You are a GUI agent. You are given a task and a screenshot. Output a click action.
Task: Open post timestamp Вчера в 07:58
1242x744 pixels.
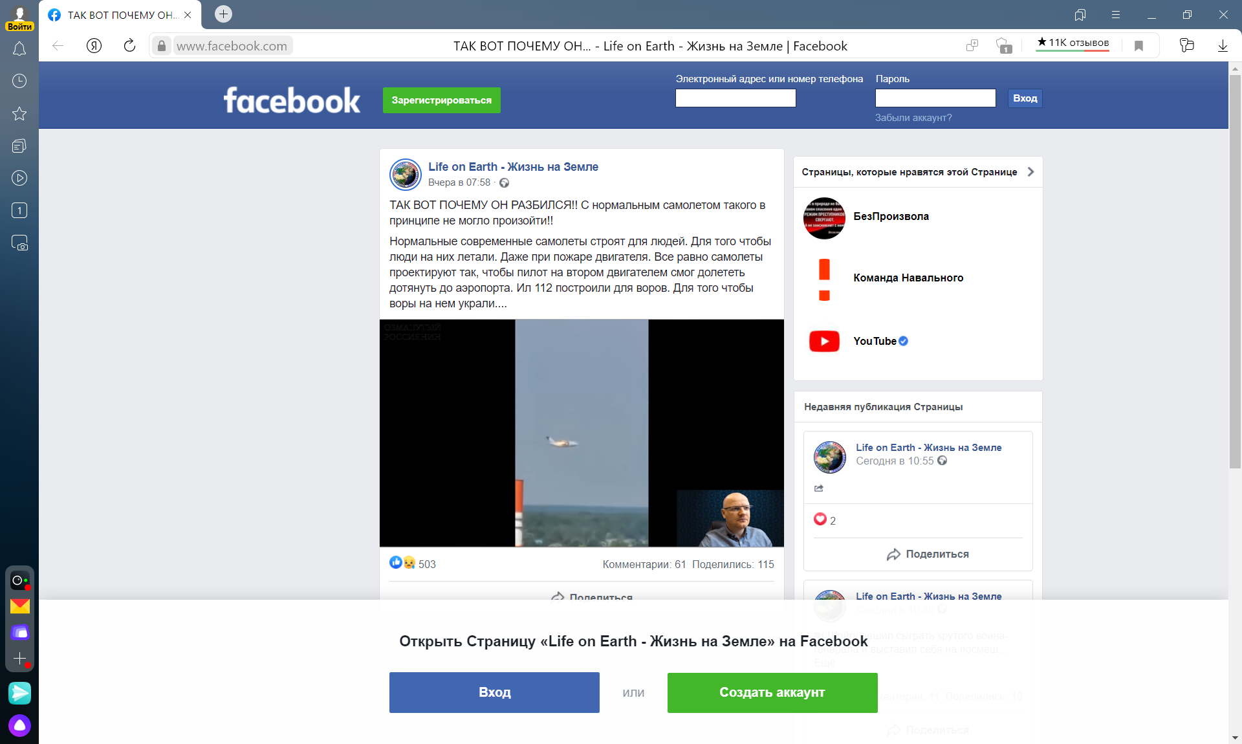(x=459, y=182)
